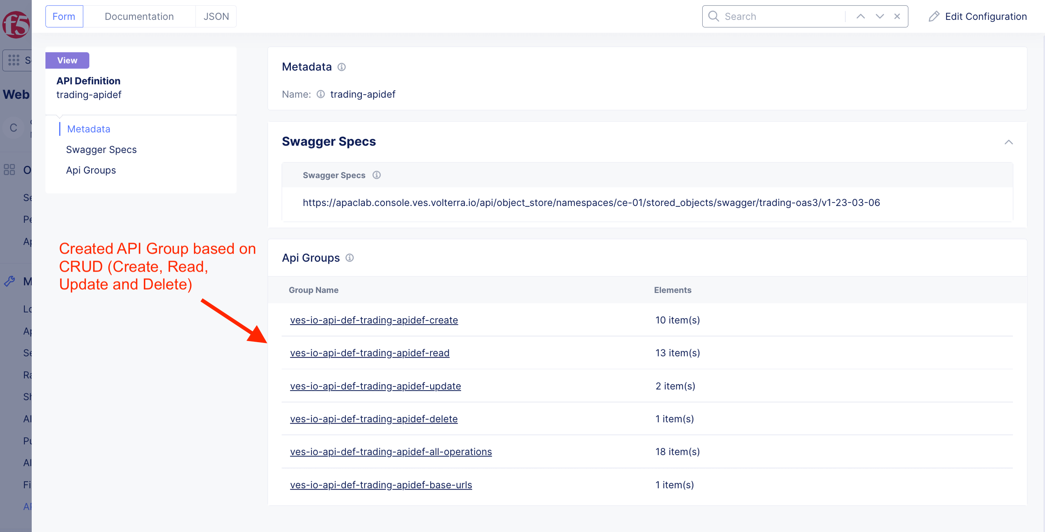Switch to the Documentation tab

139,16
